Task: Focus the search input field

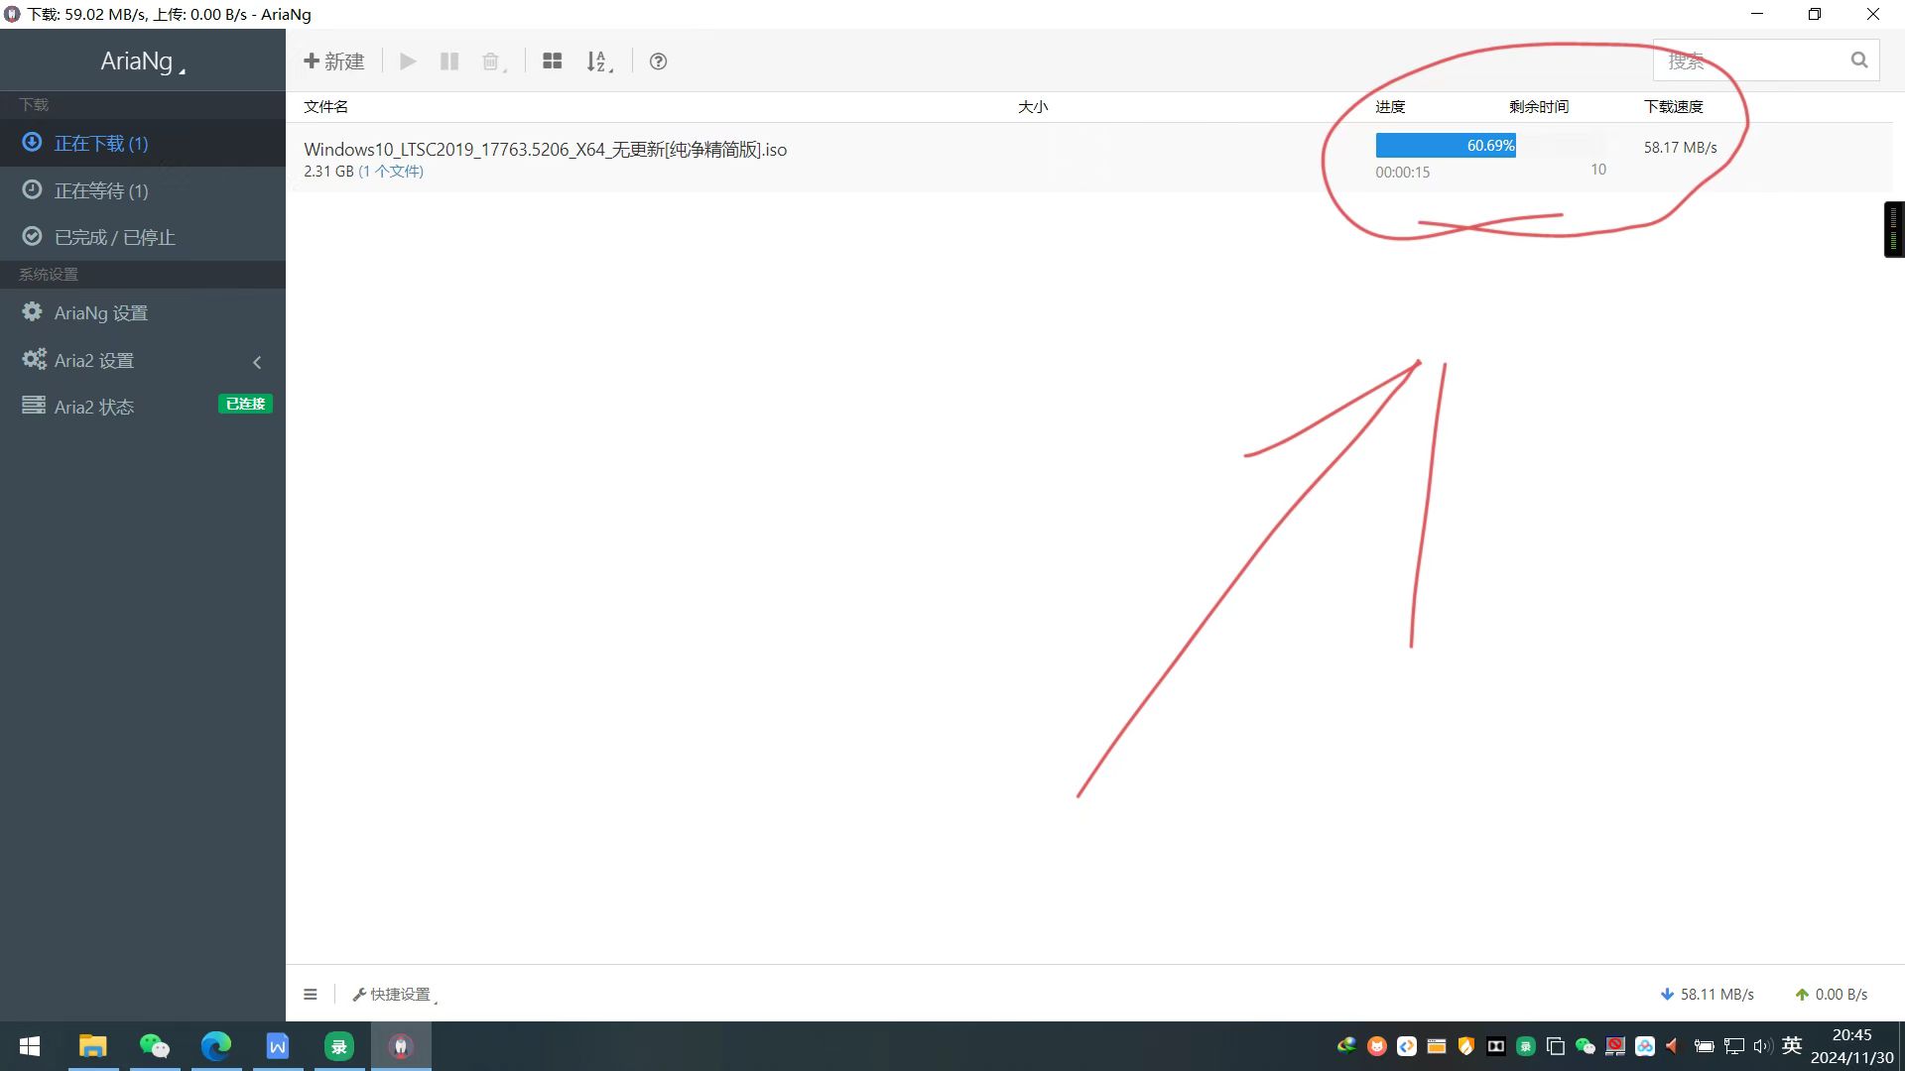Action: coord(1746,60)
